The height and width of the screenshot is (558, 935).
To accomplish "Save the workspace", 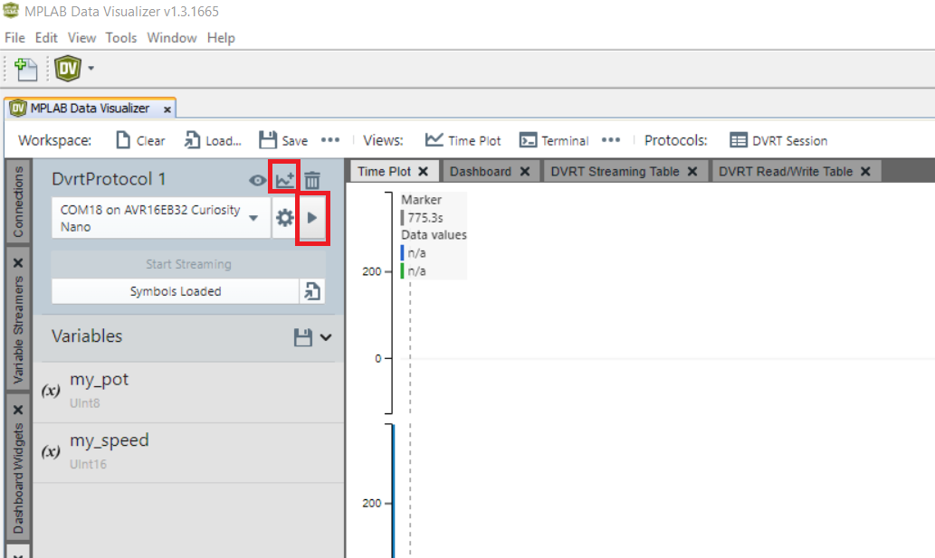I will click(x=283, y=140).
